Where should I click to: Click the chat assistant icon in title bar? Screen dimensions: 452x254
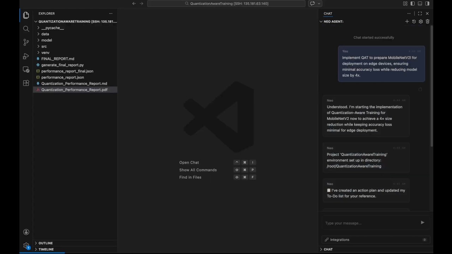(x=312, y=4)
